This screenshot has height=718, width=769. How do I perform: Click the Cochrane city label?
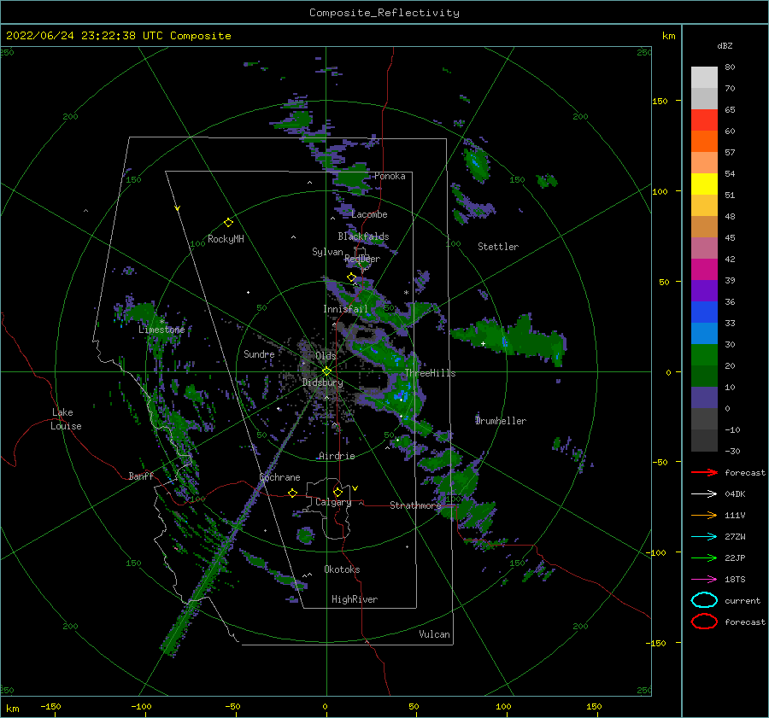point(279,477)
